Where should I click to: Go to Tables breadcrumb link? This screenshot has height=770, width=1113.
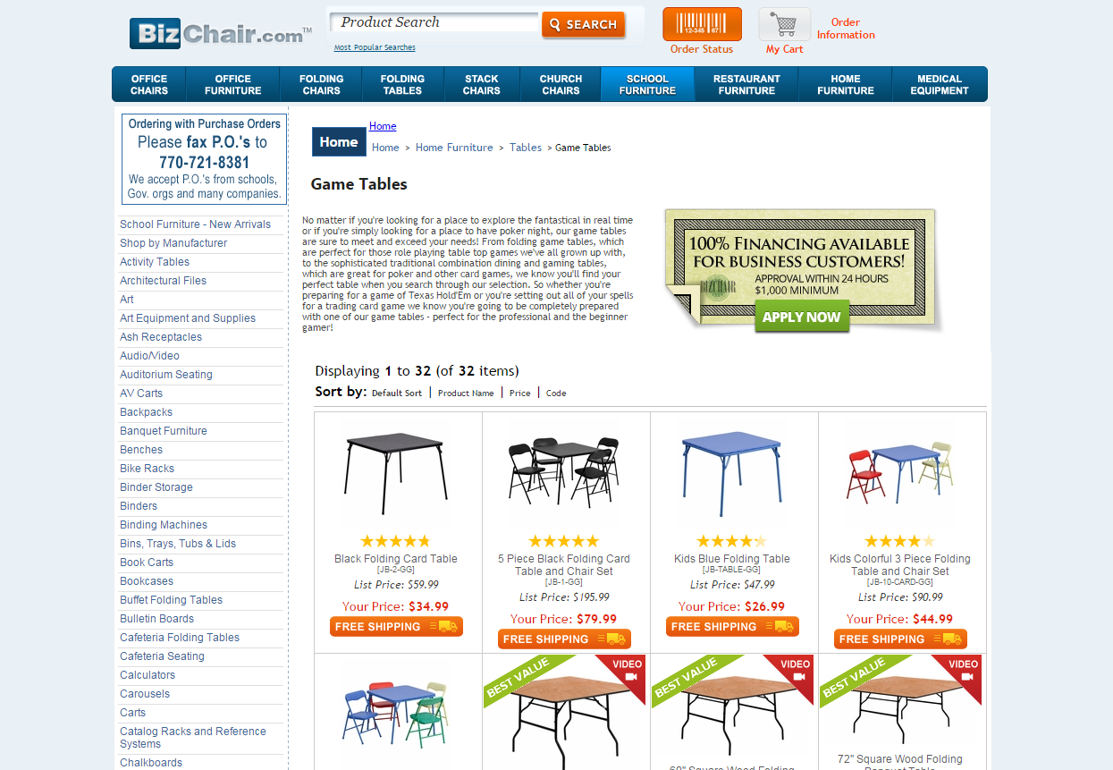[526, 148]
